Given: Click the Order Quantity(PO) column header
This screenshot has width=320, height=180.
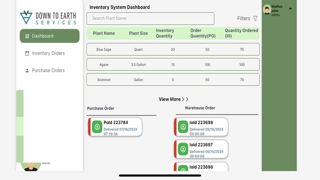Looking at the screenshot, I should [x=203, y=33].
